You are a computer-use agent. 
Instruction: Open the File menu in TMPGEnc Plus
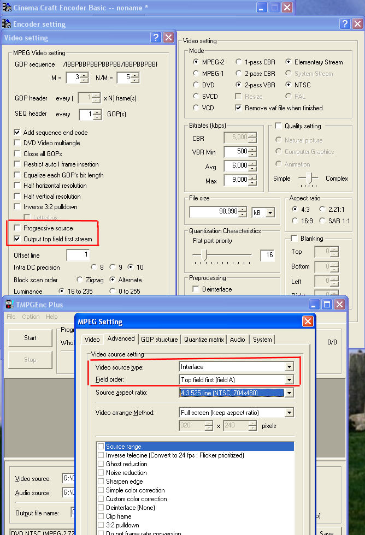tap(11, 317)
